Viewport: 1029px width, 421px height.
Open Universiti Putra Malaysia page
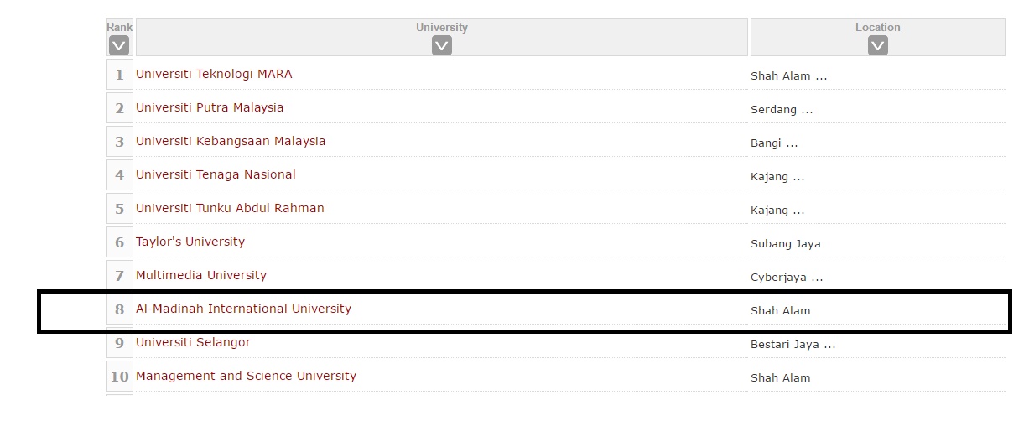pyautogui.click(x=210, y=107)
